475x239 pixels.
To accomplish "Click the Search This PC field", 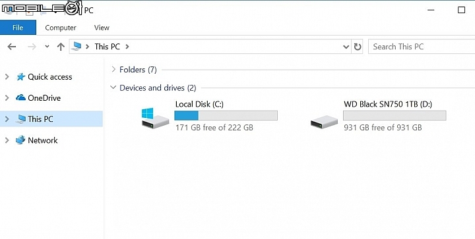I will (x=422, y=47).
